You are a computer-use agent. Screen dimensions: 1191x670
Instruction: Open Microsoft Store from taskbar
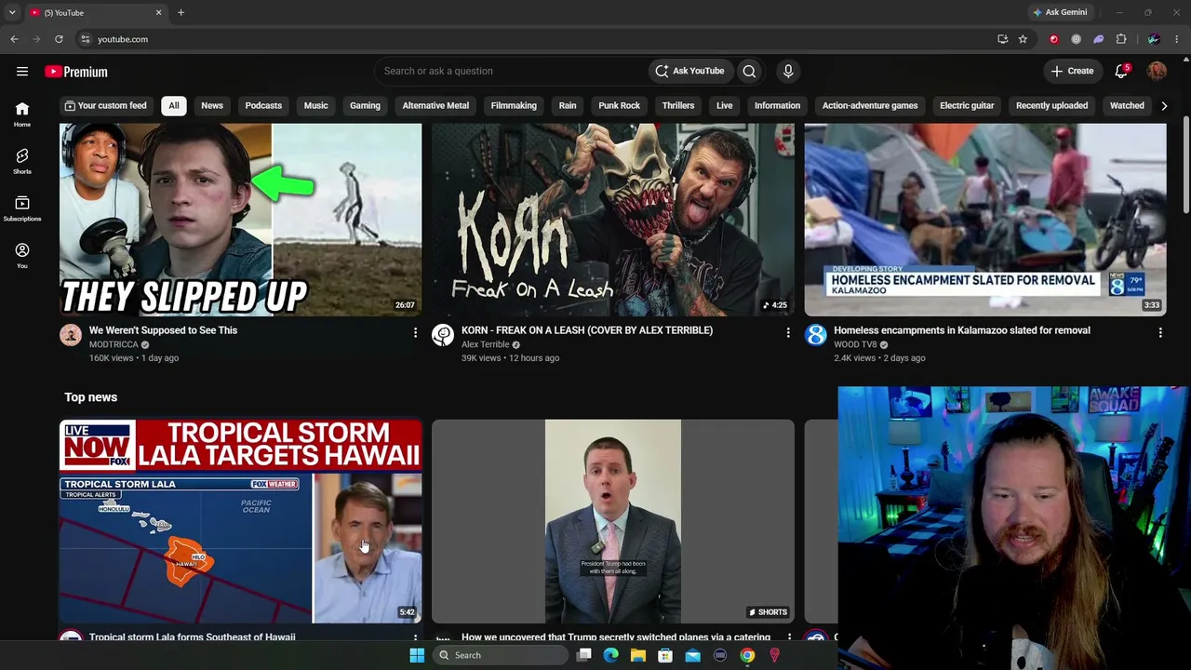(665, 655)
